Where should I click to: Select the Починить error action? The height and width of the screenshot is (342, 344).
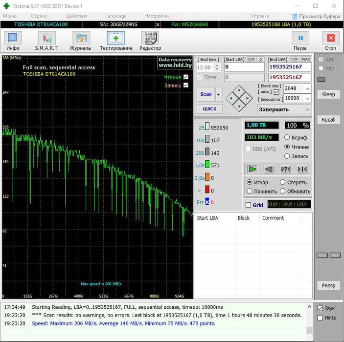[x=250, y=191]
